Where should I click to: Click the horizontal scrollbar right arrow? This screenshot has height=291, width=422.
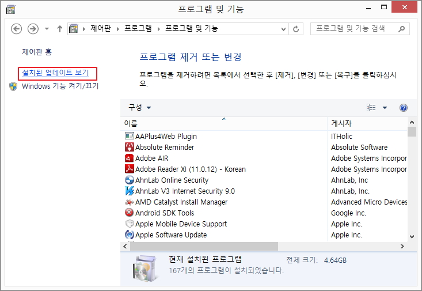point(402,246)
